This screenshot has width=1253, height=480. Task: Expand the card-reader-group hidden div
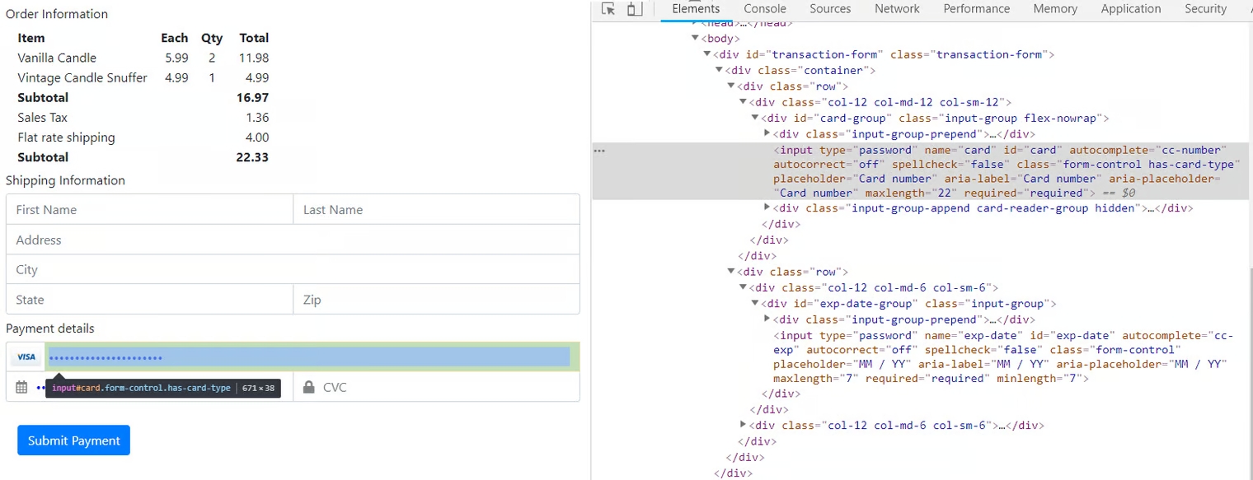coord(767,207)
